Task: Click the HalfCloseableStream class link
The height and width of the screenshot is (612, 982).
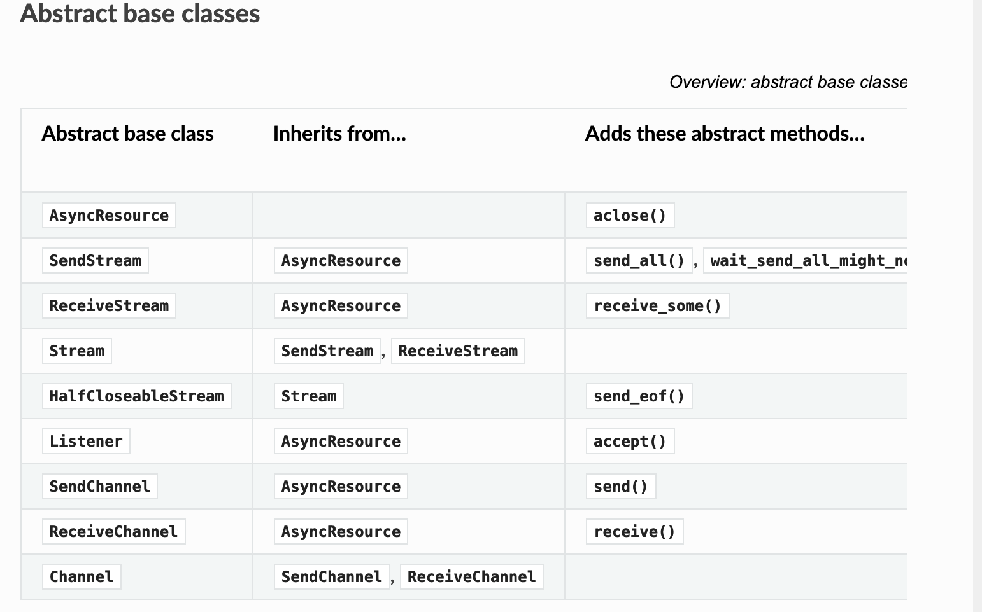Action: point(136,396)
